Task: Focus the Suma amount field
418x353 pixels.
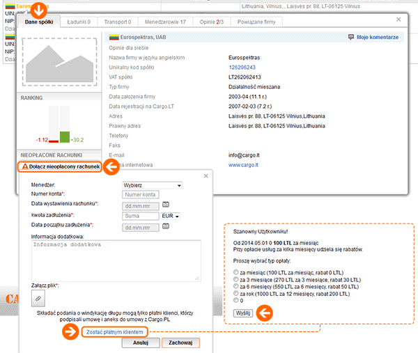Action: tap(141, 216)
